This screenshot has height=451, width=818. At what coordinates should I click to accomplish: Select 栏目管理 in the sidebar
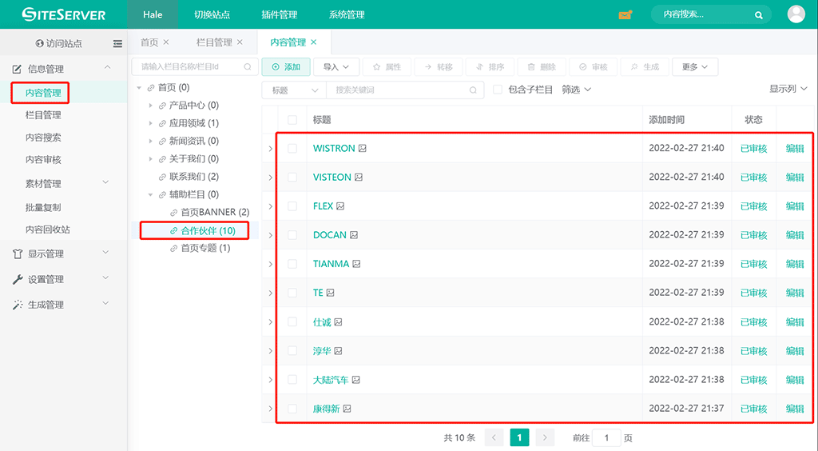(43, 115)
